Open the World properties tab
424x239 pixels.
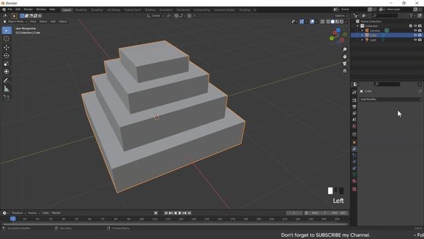click(354, 126)
